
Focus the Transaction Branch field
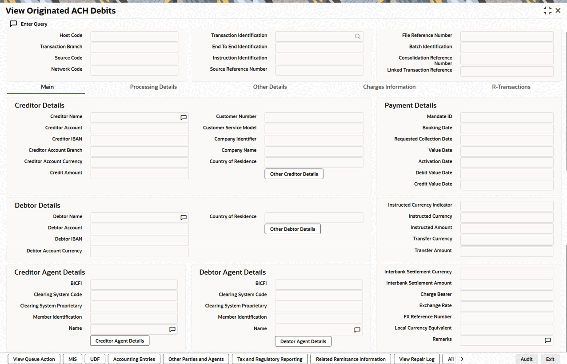pos(134,48)
